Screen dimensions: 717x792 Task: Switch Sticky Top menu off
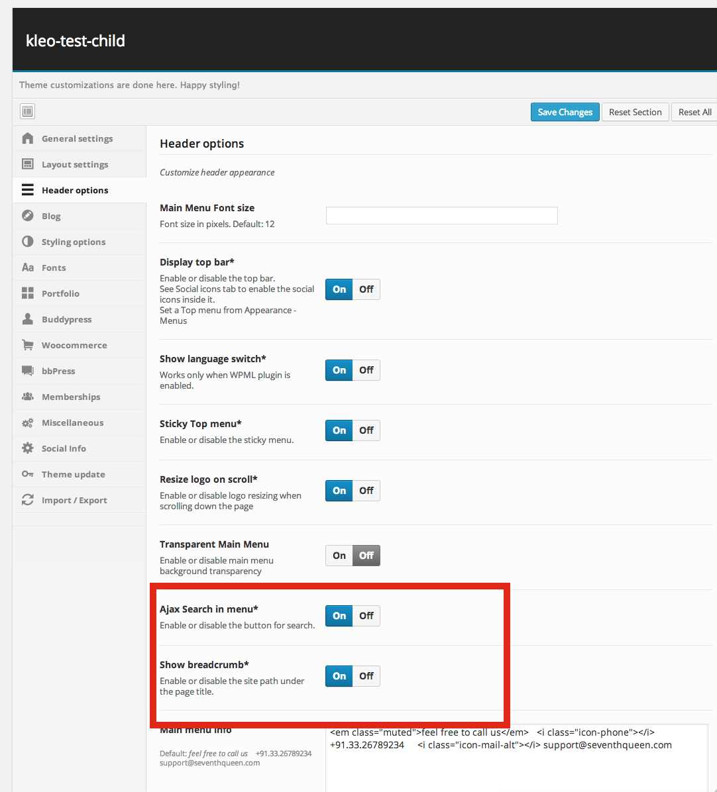366,430
